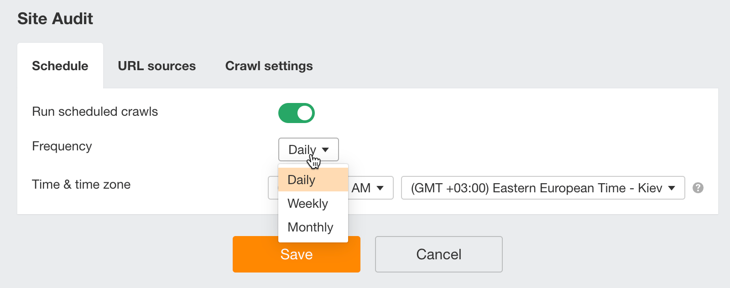This screenshot has height=288, width=730.
Task: Select the Schedule tab
Action: pos(60,66)
